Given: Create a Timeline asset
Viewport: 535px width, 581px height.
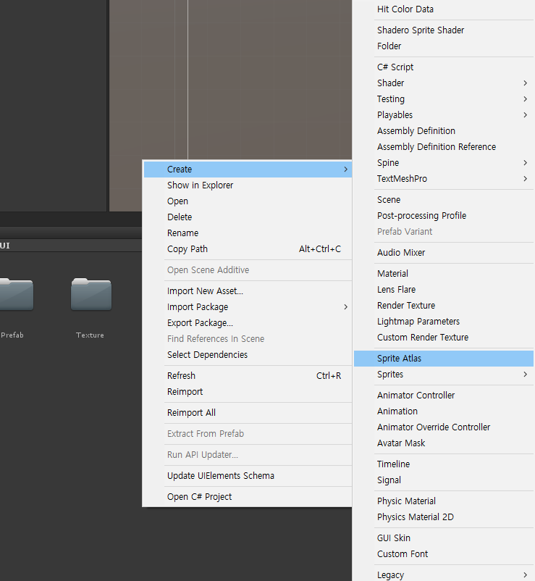Looking at the screenshot, I should click(x=444, y=464).
